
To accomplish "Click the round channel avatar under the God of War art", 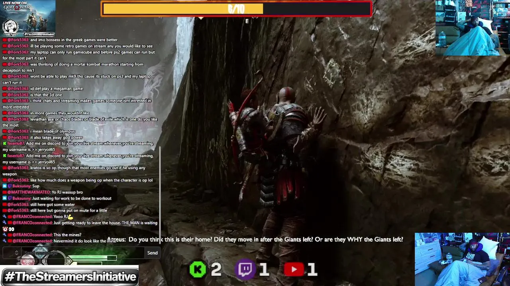I will 10,27.
